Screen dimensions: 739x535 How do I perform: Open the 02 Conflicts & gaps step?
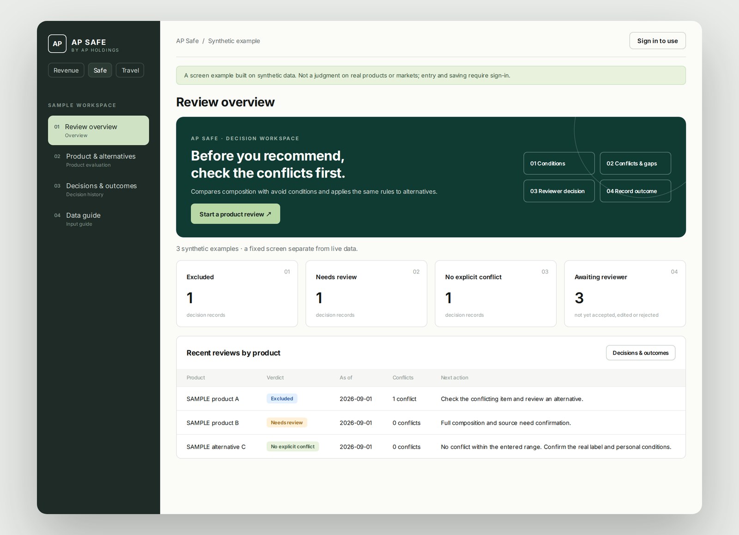(x=636, y=163)
